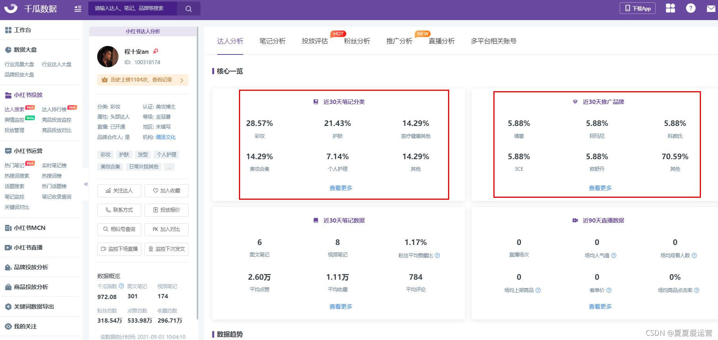Go to 达人搜索 link
Screen dimensions: 718x340
[x=14, y=109]
